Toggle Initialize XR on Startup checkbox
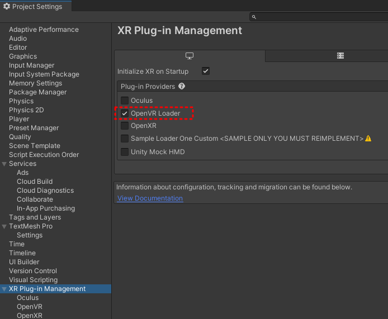This screenshot has width=388, height=319. pos(206,71)
